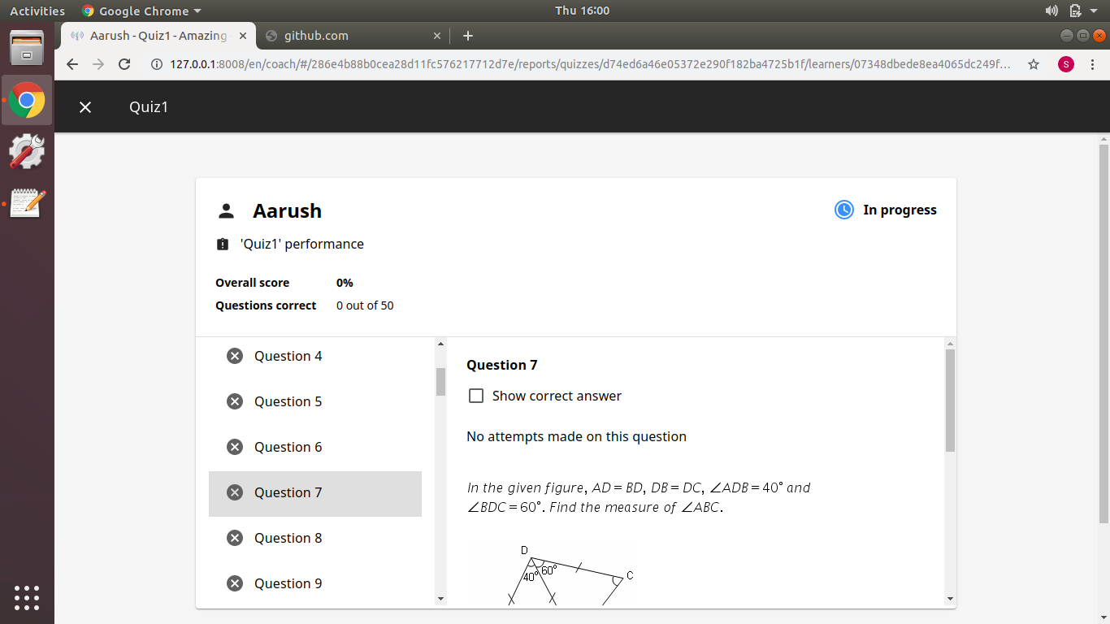Select Question 5 in the list
1110x624 pixels.
315,401
